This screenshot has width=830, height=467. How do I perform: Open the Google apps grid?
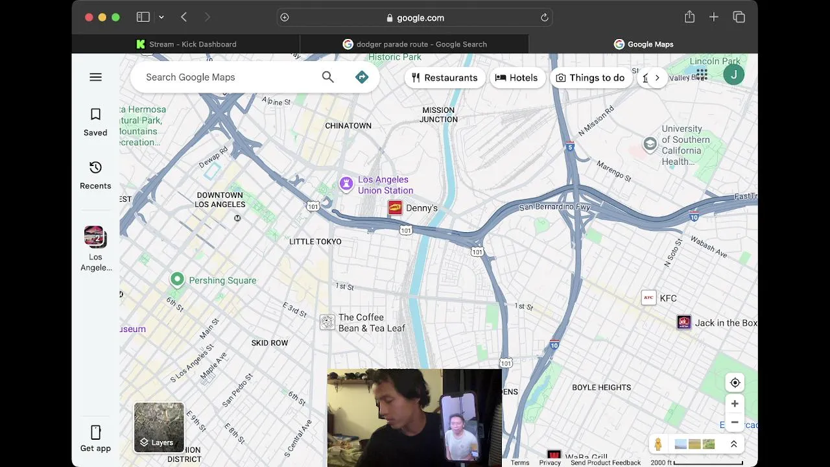(x=702, y=75)
